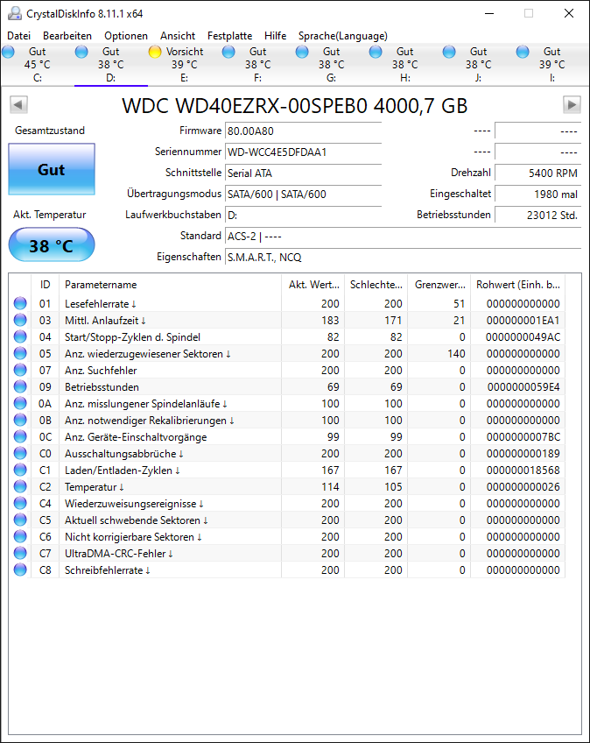Click status orb of wiederzugewiesener Sektoren row
590x743 pixels.
tap(20, 353)
